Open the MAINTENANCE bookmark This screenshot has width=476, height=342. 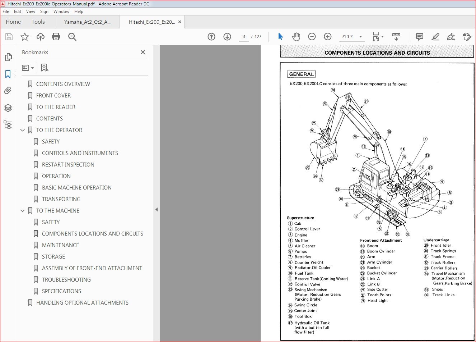60,245
